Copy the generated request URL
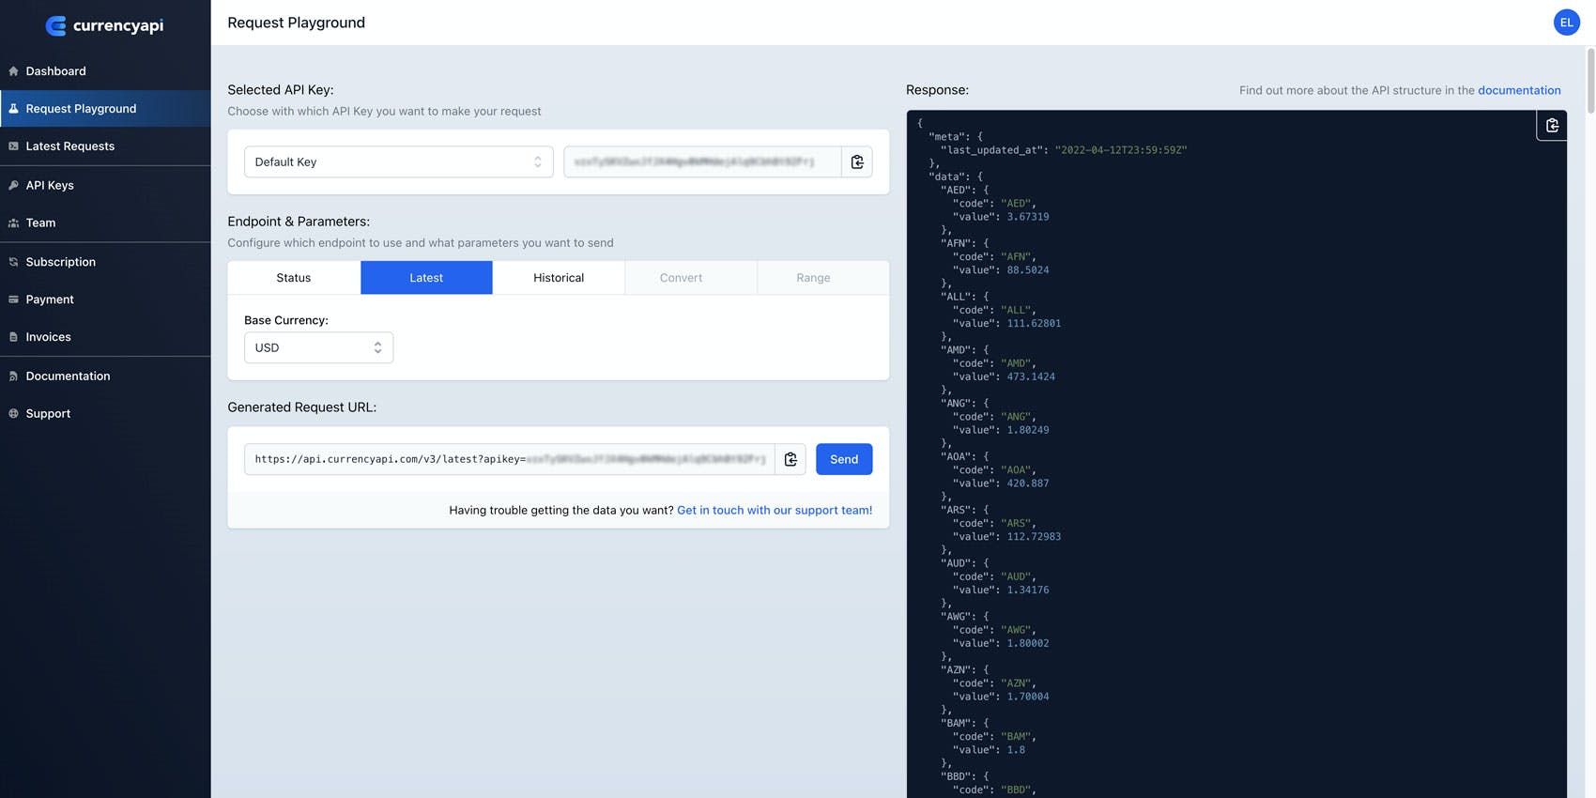The width and height of the screenshot is (1596, 798). coord(790,459)
